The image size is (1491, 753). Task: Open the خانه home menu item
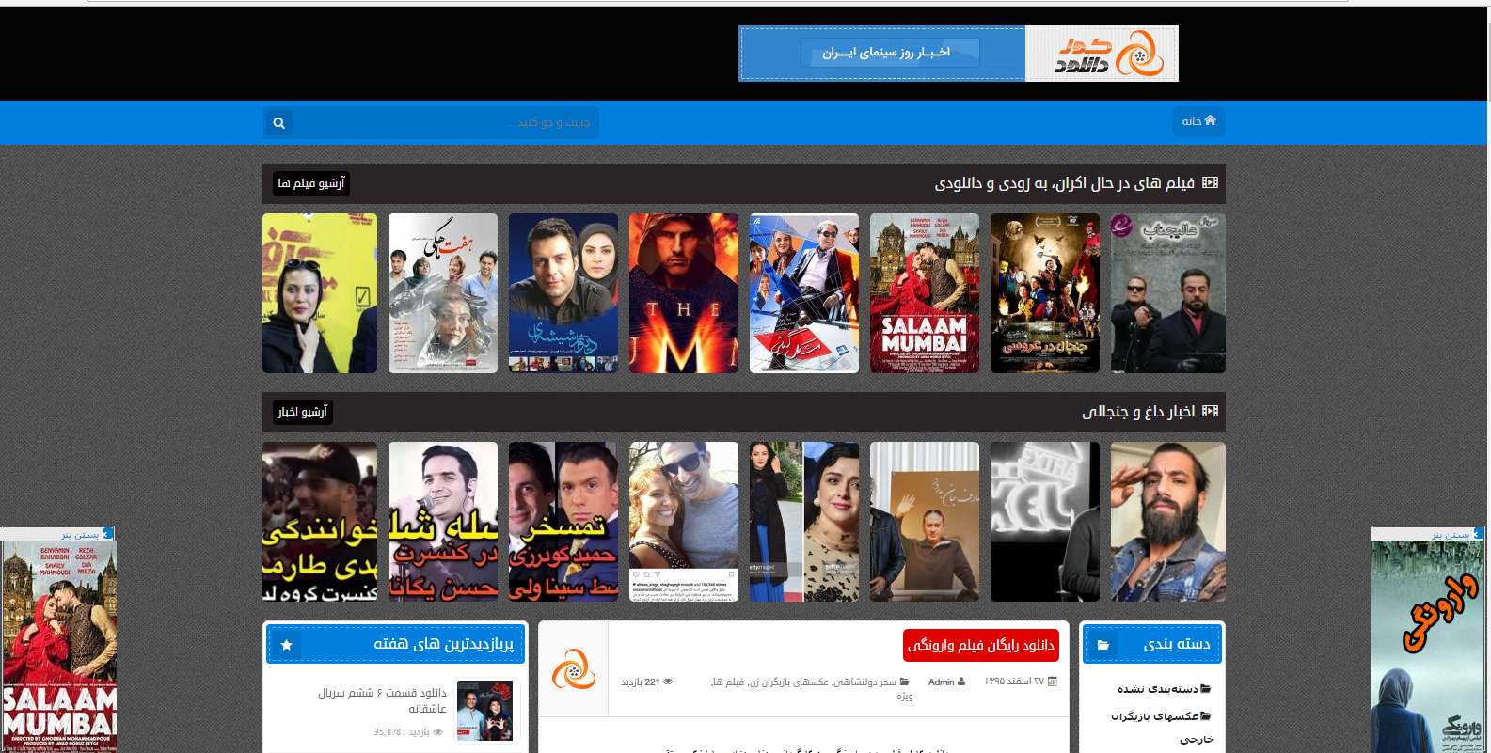[x=1198, y=121]
